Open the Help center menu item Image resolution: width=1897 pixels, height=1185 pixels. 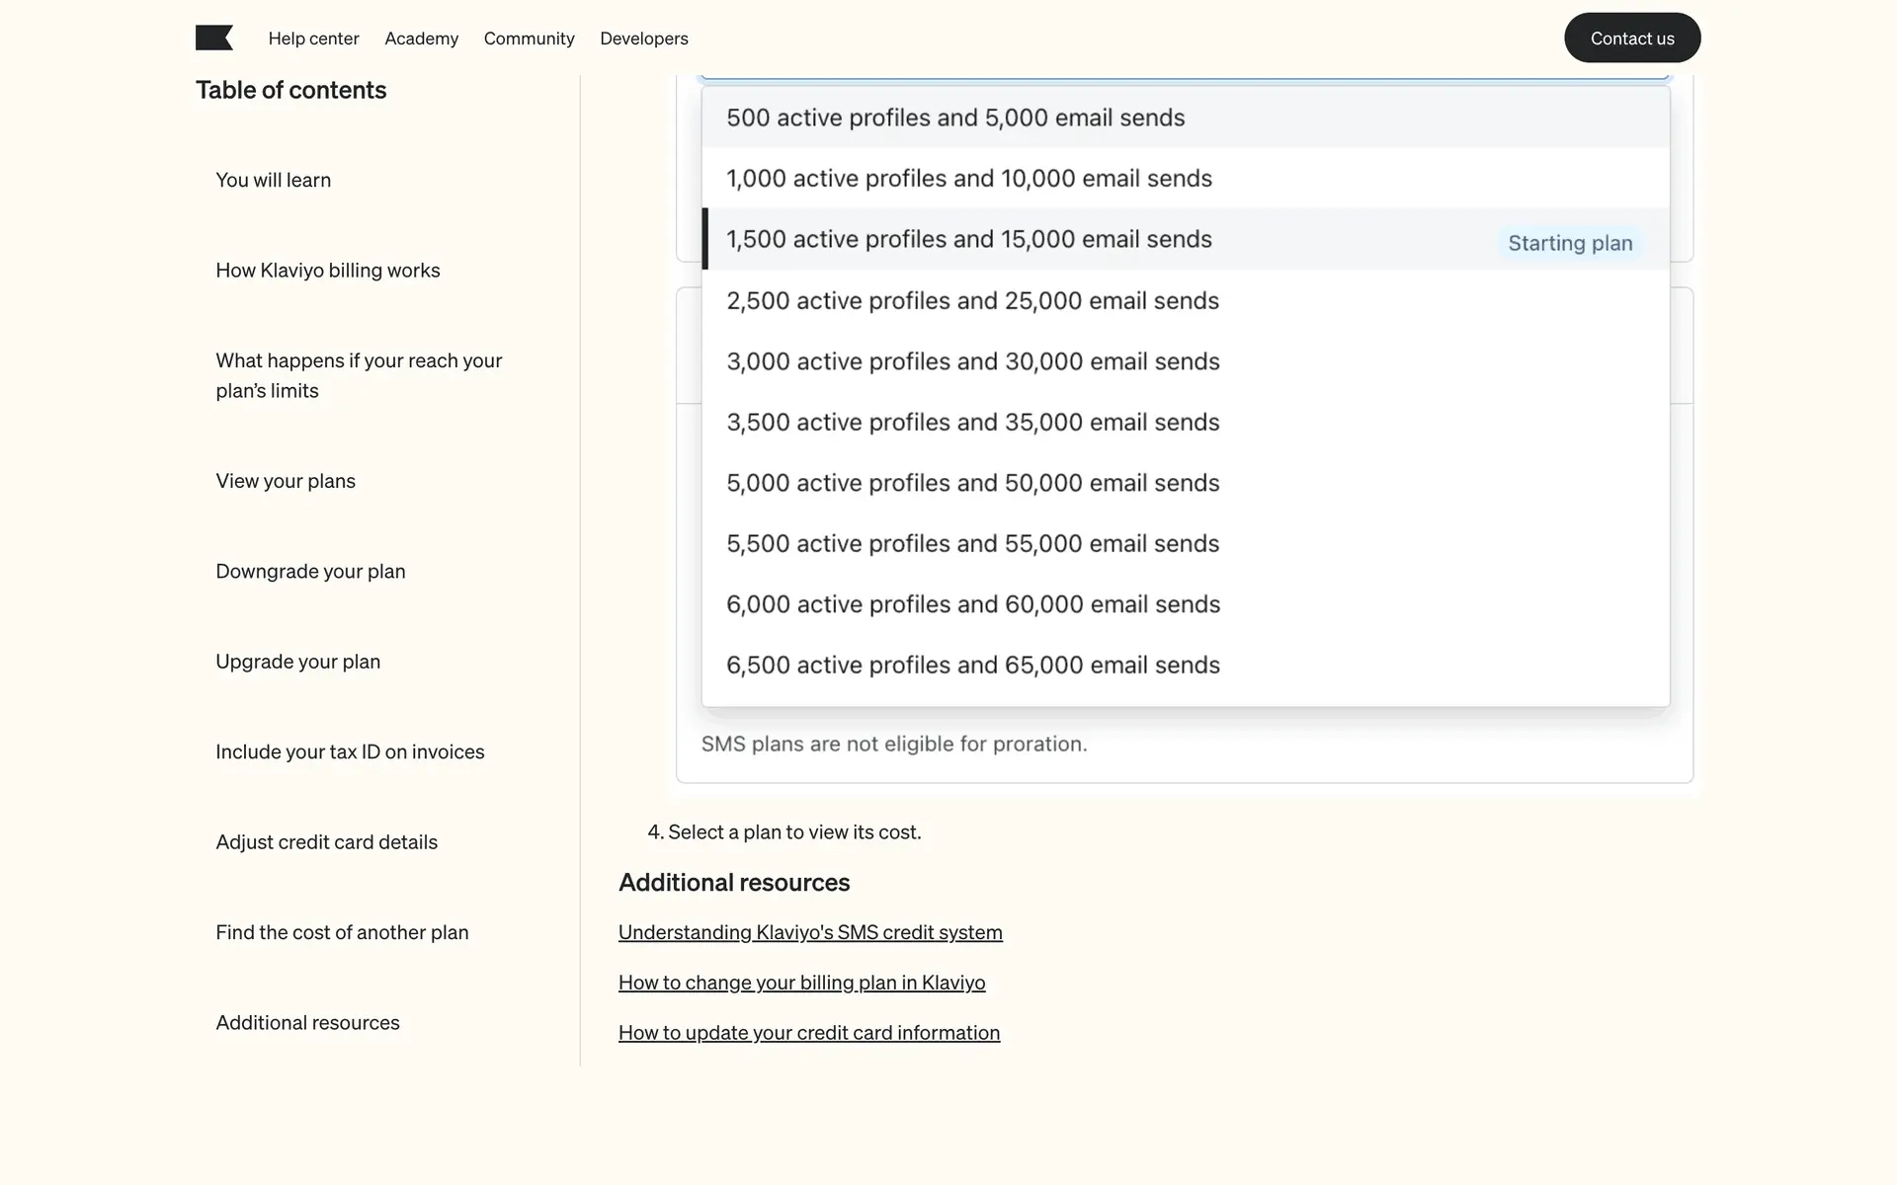[x=313, y=39]
